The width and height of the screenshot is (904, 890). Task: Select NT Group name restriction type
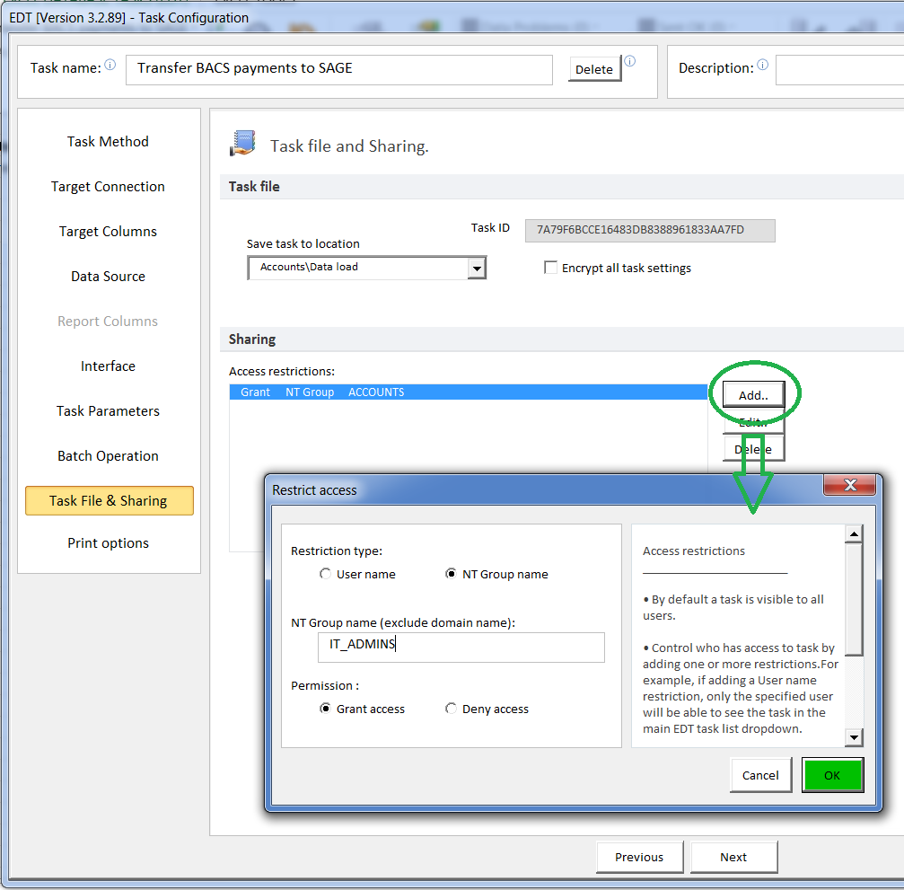[x=452, y=575]
